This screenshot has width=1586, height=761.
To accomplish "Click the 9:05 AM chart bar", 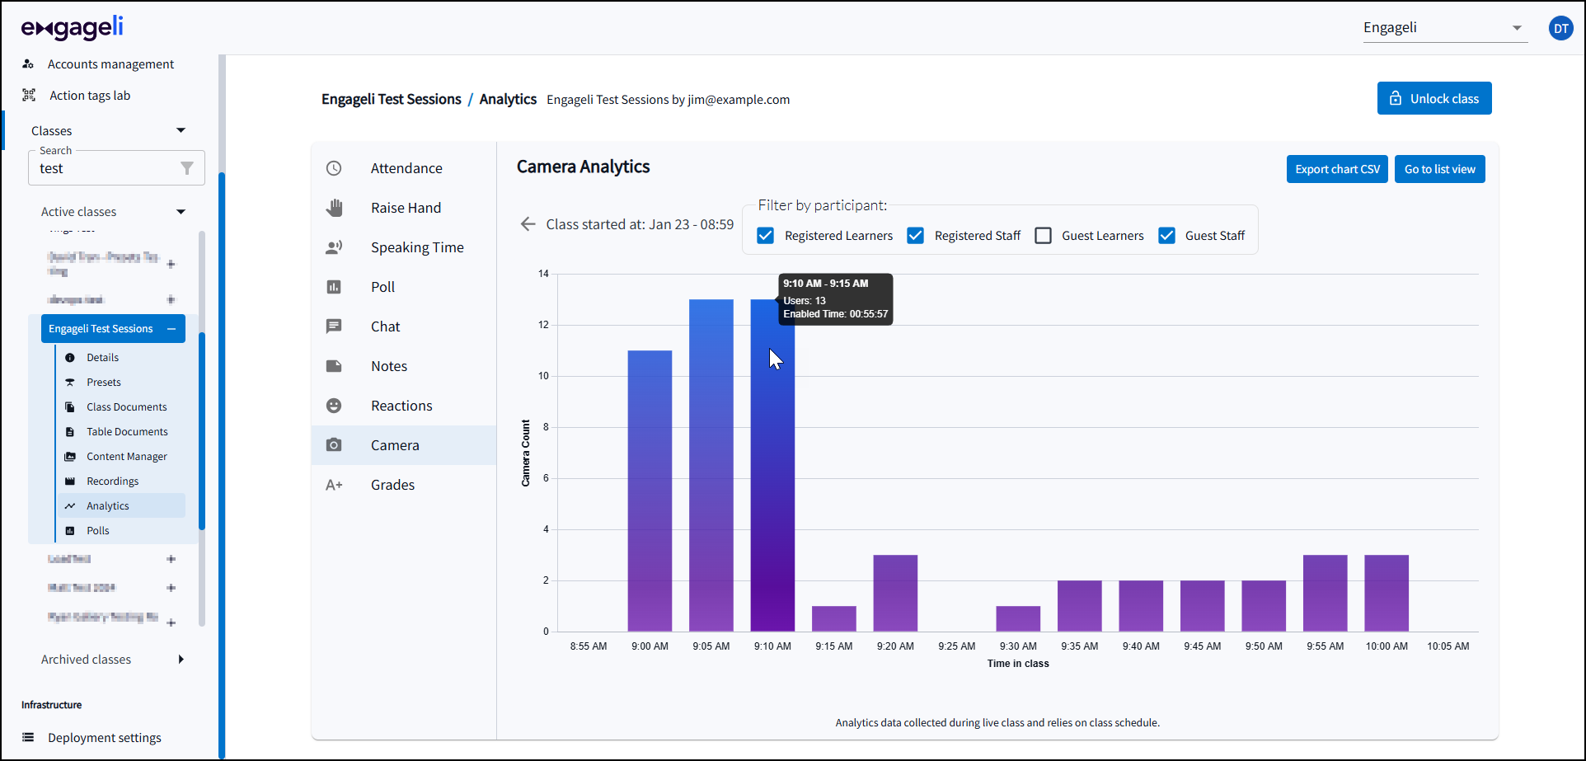I will click(x=711, y=465).
